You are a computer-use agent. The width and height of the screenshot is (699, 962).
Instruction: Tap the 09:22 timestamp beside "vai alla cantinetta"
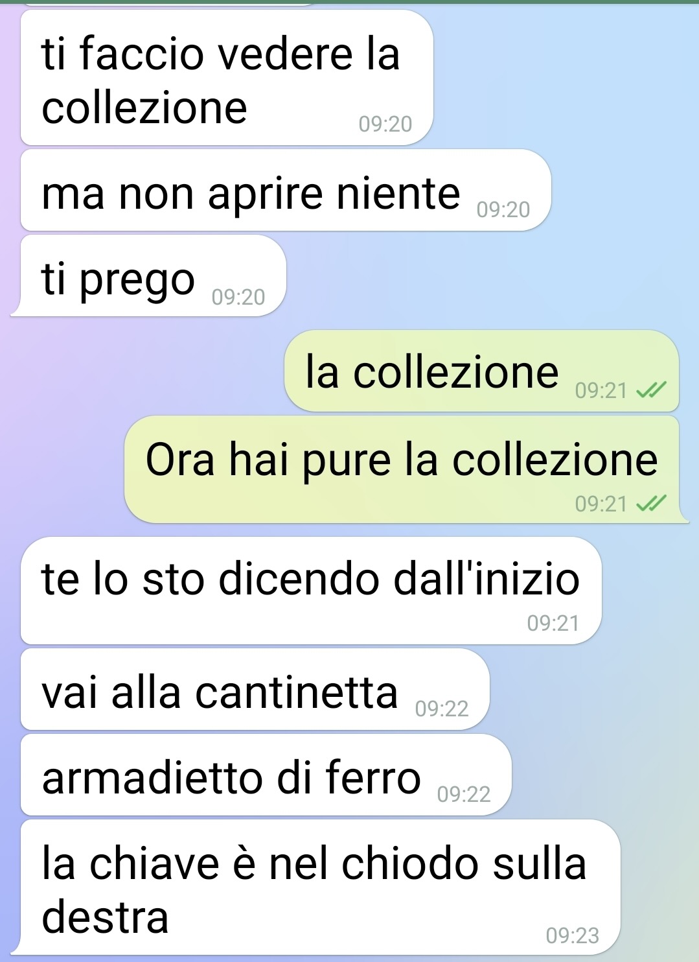442,709
